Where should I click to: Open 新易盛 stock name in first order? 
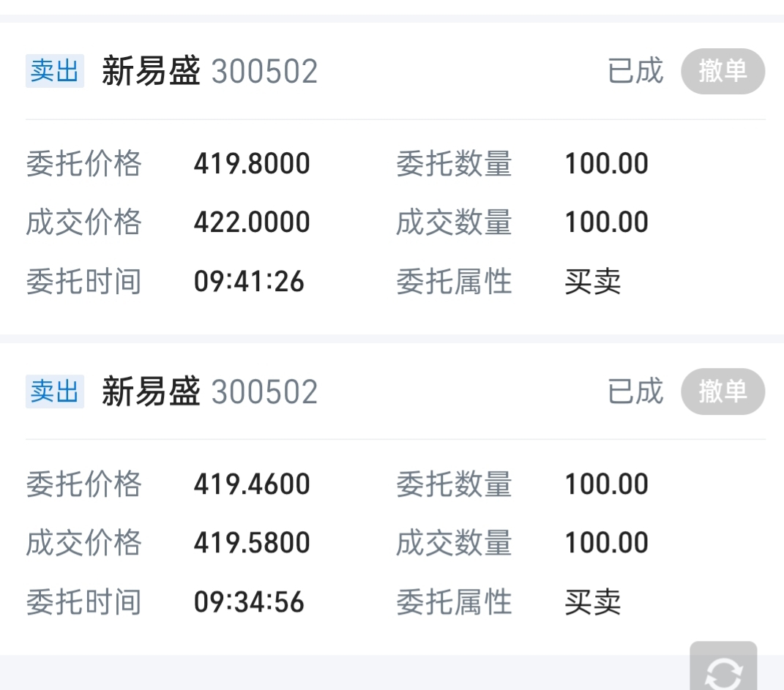151,71
